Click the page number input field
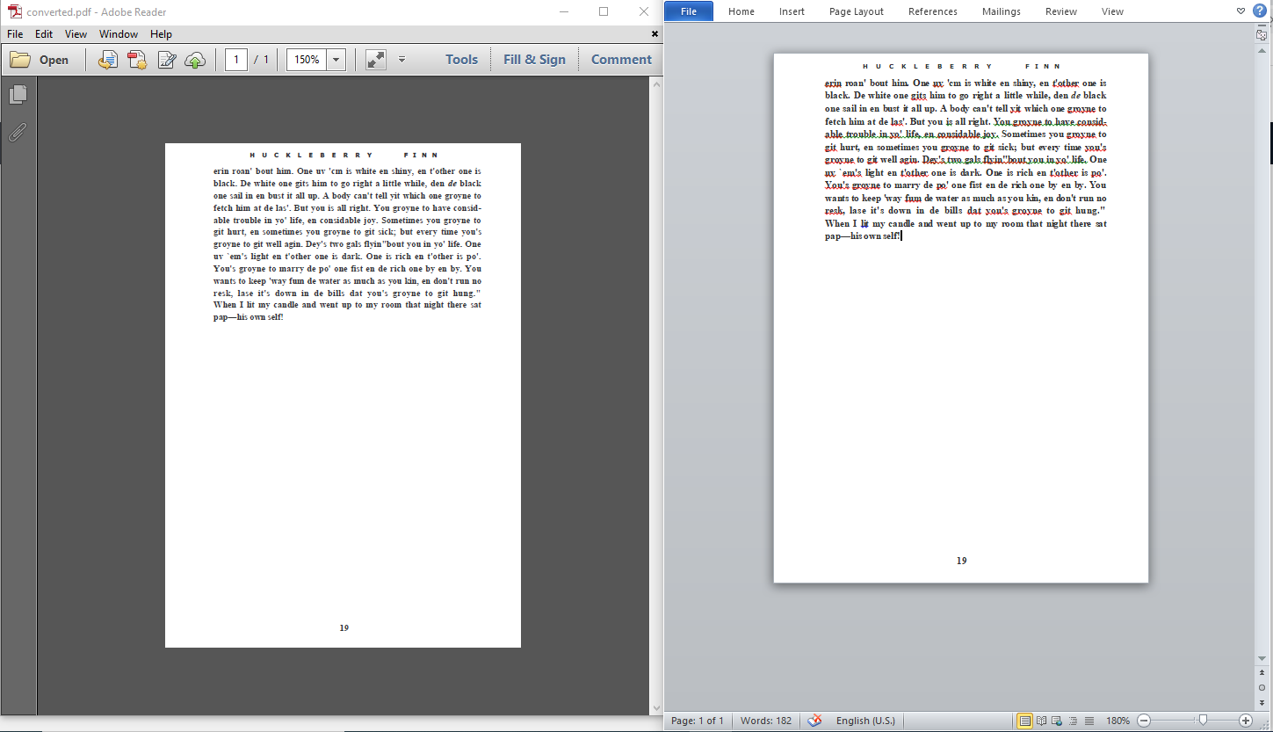This screenshot has width=1273, height=732. click(235, 60)
